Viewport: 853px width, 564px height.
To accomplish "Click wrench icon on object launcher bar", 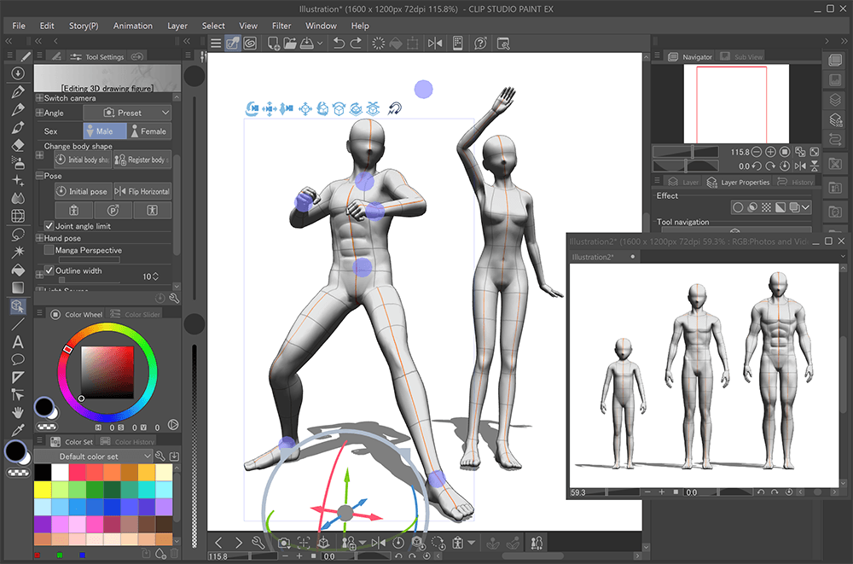I will (258, 542).
